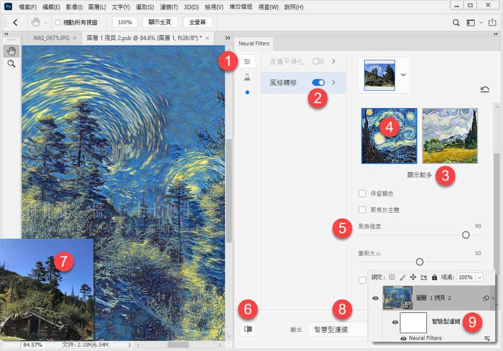Click the Hand tool preset icon in options bar
Image resolution: width=503 pixels, height=351 pixels.
35,23
